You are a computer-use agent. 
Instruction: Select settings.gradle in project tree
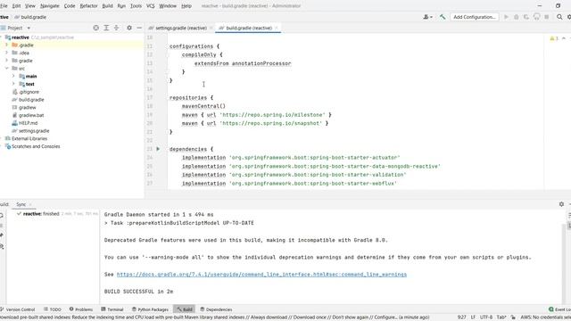point(34,131)
